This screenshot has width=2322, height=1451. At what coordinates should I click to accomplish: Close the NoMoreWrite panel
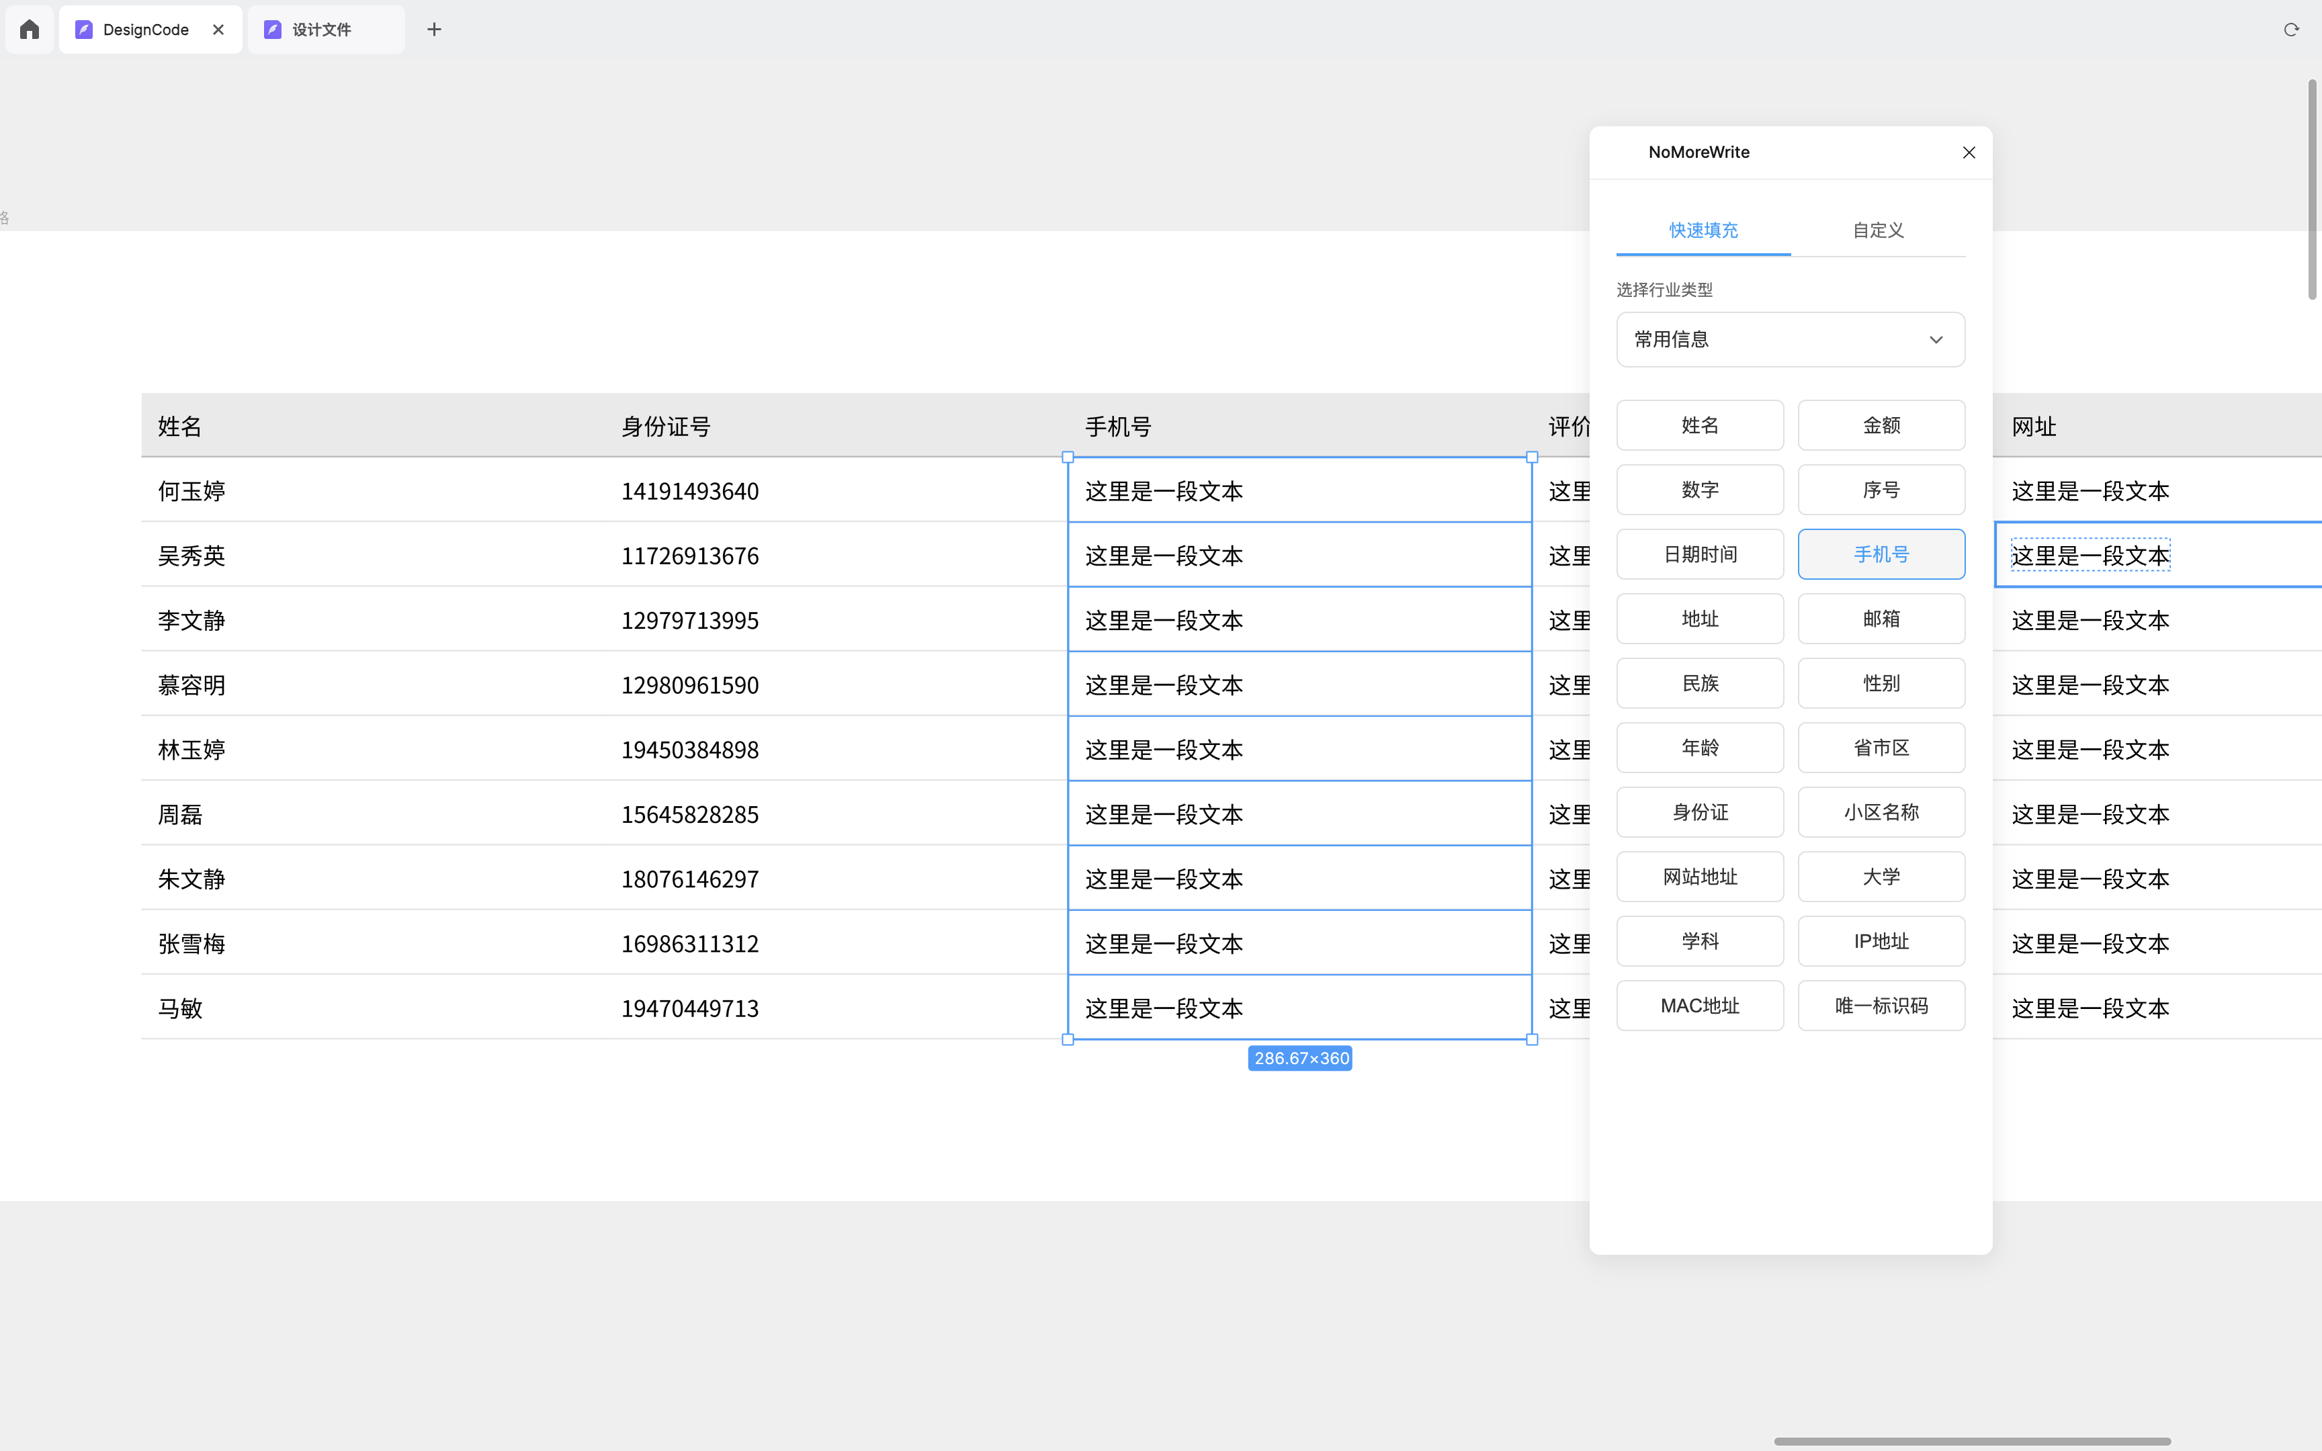coord(1969,152)
